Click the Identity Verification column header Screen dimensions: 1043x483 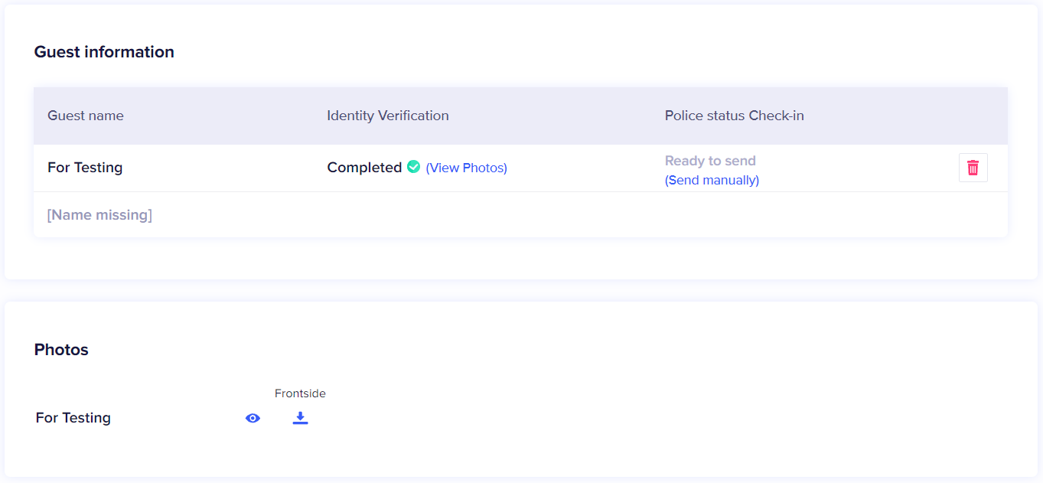pos(388,116)
